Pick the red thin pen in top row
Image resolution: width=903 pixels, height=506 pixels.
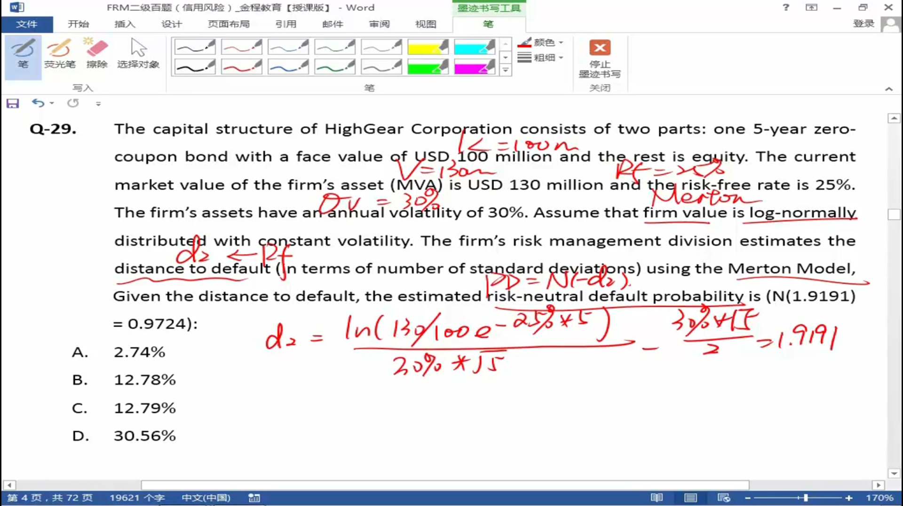pos(241,47)
